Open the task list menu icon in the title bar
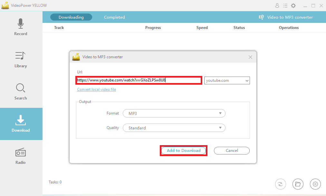The width and height of the screenshot is (326, 196). [285, 5]
